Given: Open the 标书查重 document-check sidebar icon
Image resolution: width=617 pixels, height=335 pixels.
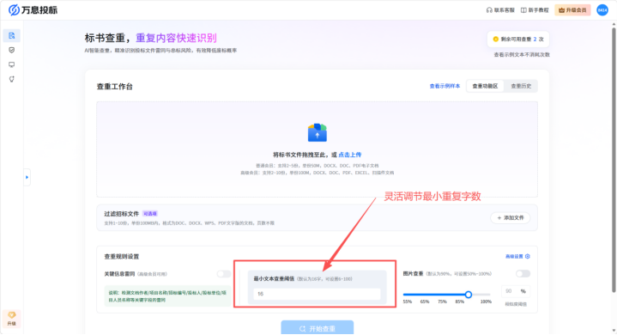Looking at the screenshot, I should click(11, 36).
